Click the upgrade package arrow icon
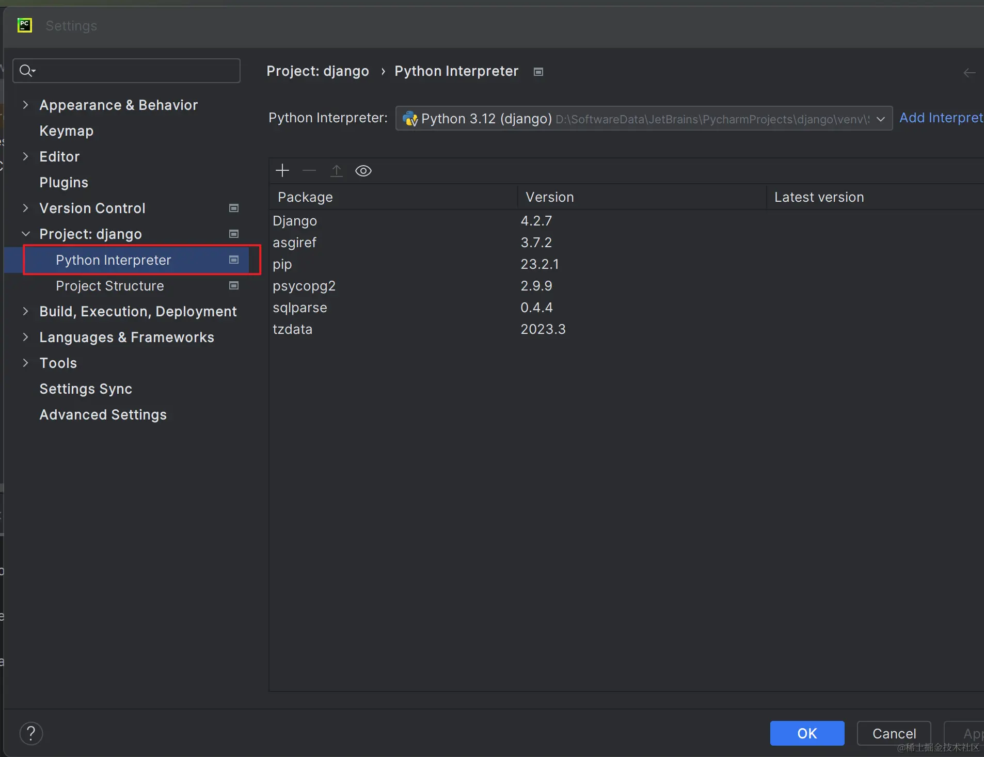This screenshot has width=984, height=757. (337, 171)
